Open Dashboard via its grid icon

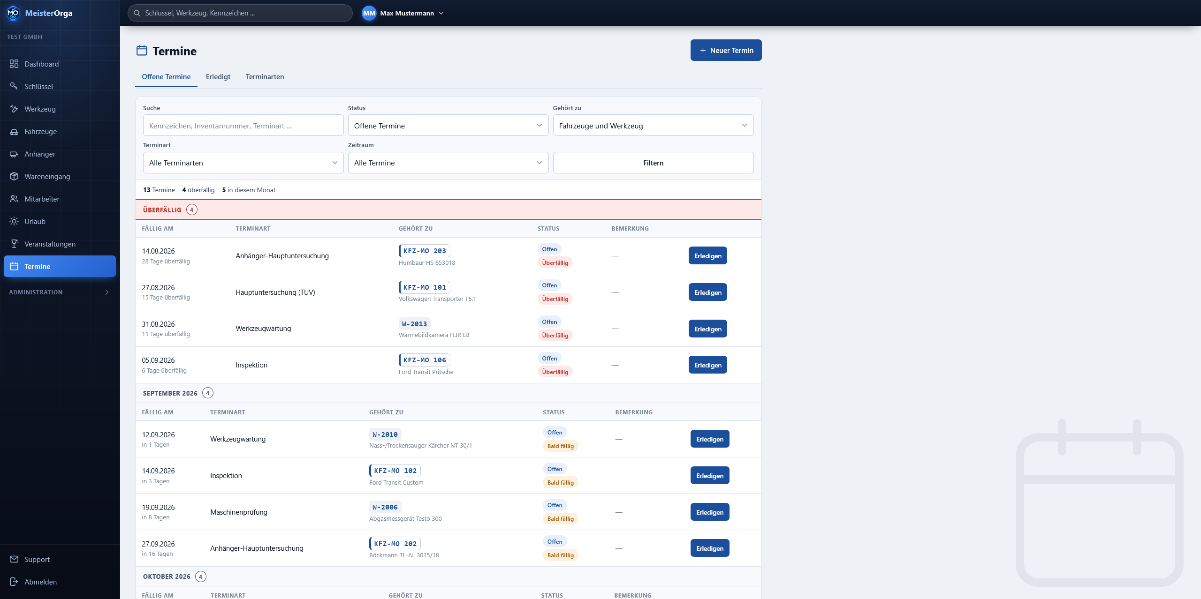pos(14,64)
